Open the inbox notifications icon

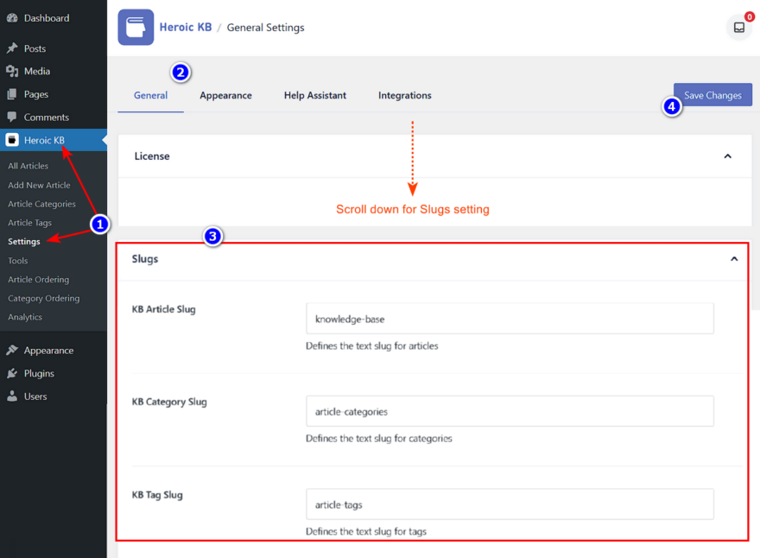pos(738,27)
